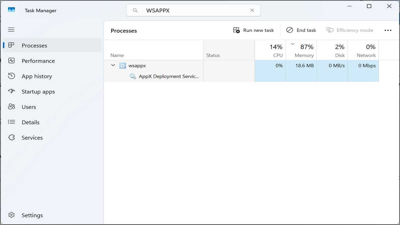Click the Details list icon
Screen dimensions: 400x225
point(11,122)
